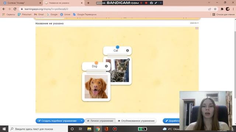The image size is (236, 132).
Task: Open weather widget showing 4°C
Action: (x=171, y=129)
